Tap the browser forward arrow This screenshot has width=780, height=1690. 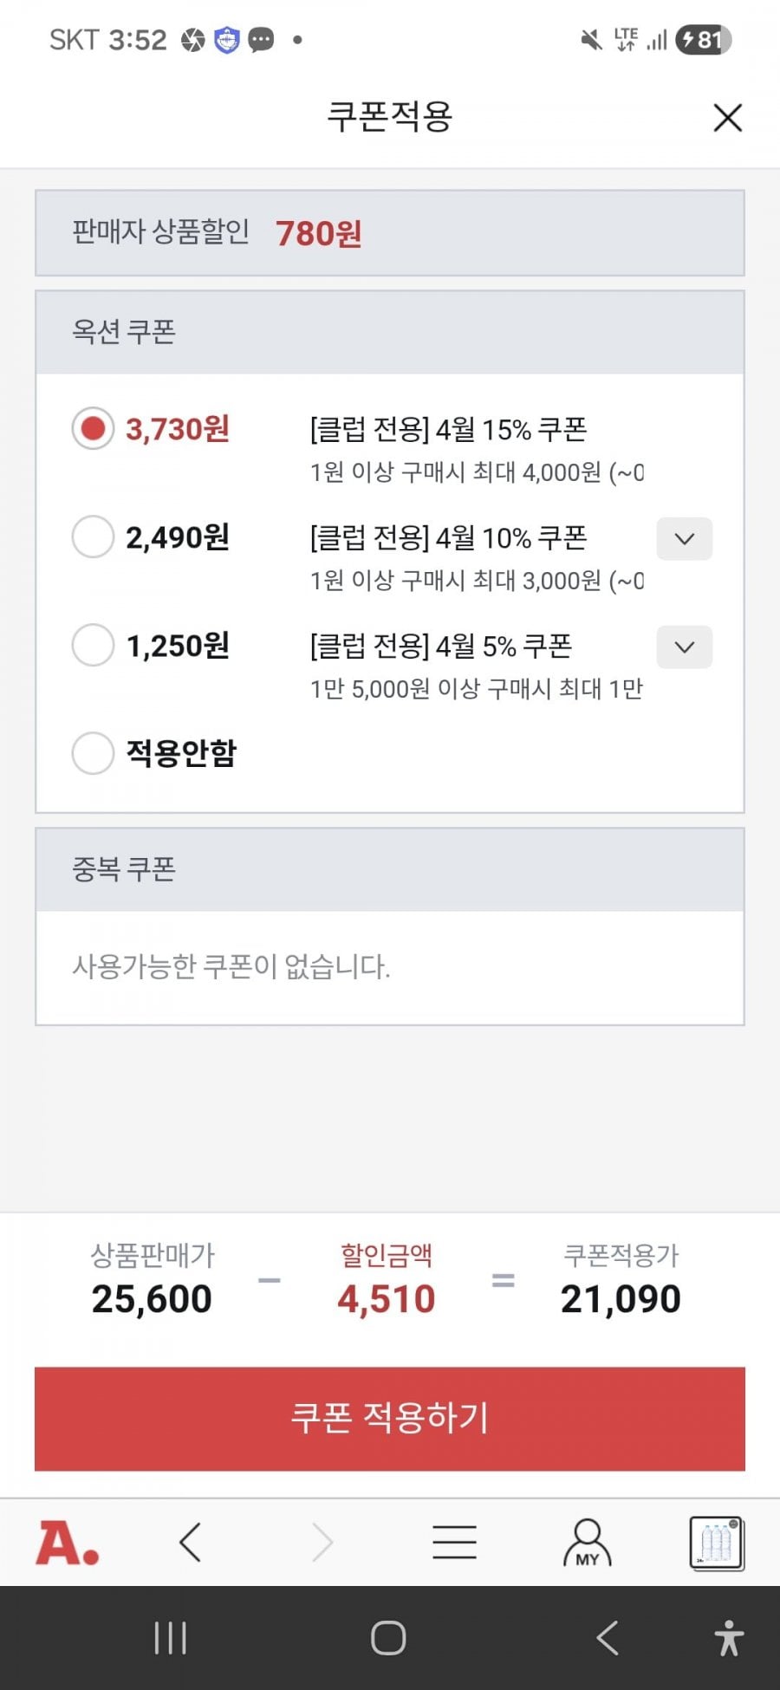pyautogui.click(x=322, y=1543)
